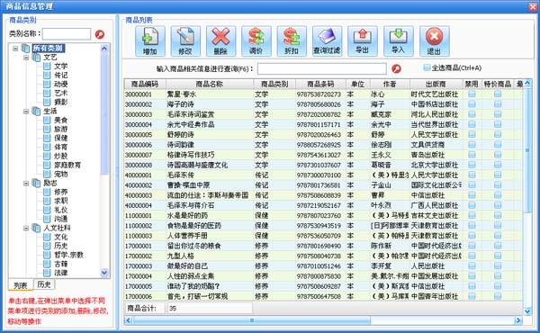This screenshot has width=540, height=333.
Task: Click the 修改 (edit product) toolbar icon
Action: [x=185, y=41]
